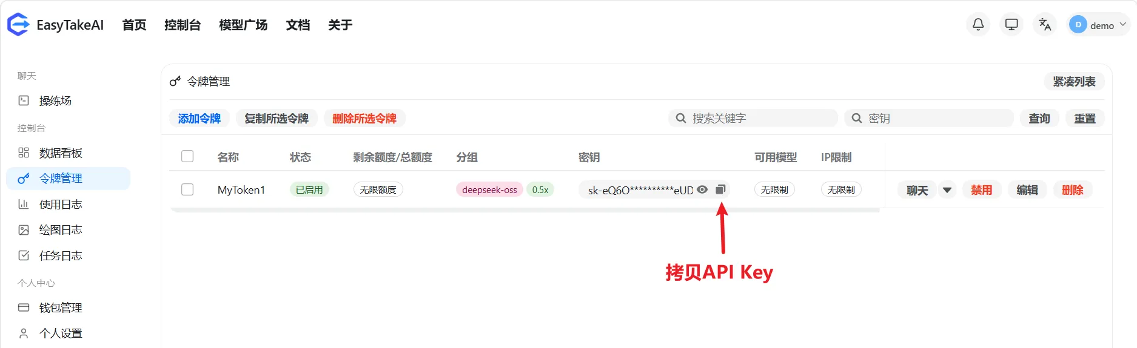This screenshot has width=1137, height=348.
Task: Click the 个人设置 person icon
Action: (24, 333)
